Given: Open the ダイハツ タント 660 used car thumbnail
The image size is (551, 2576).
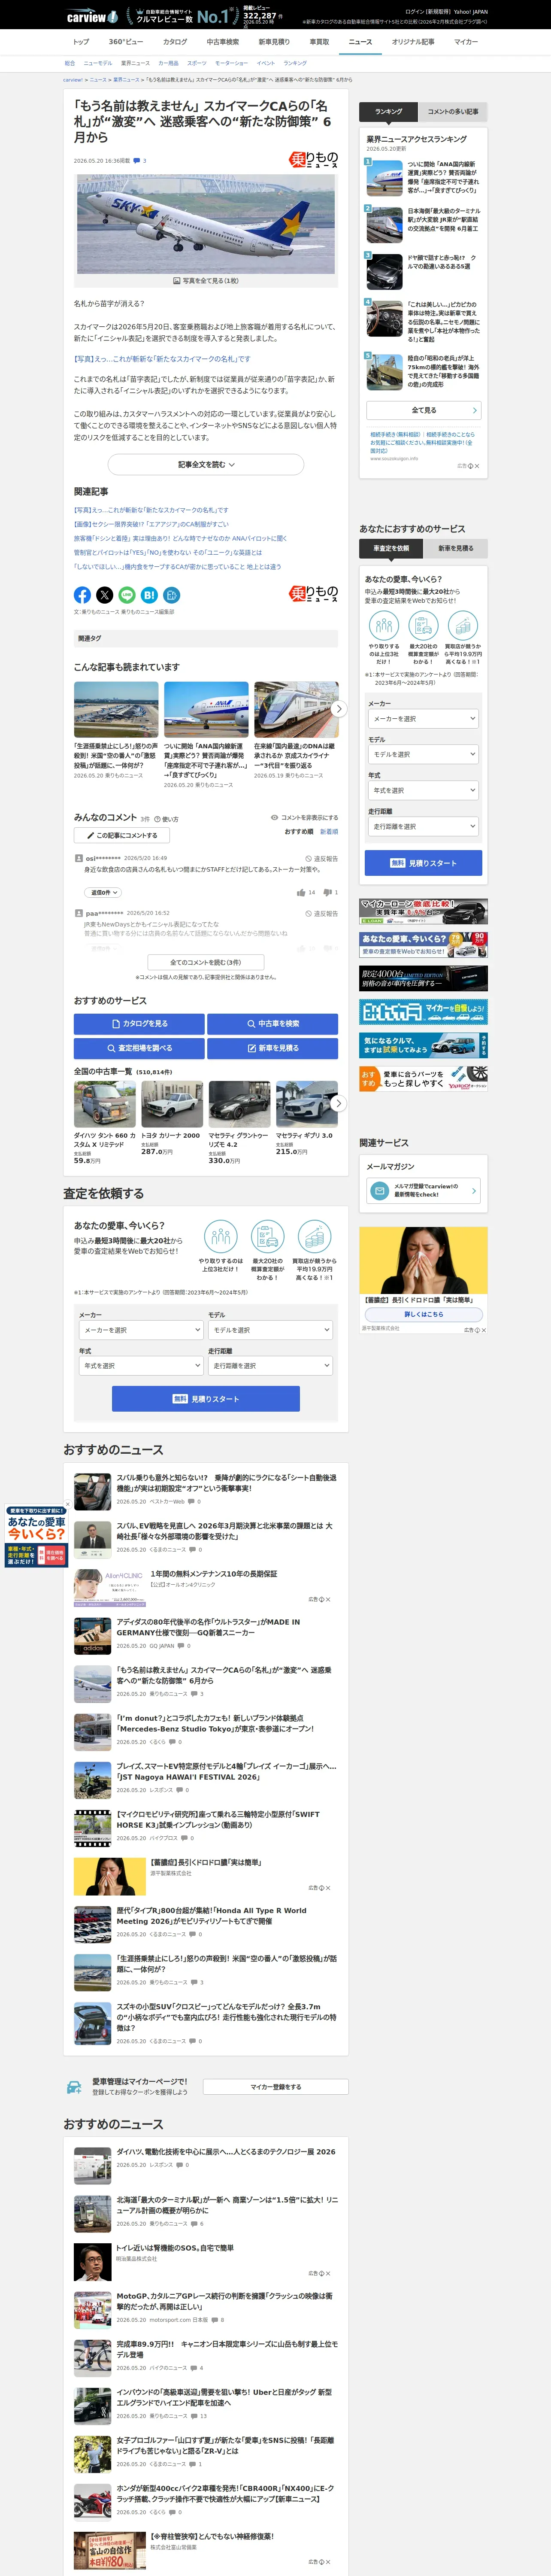Looking at the screenshot, I should coord(105,1104).
